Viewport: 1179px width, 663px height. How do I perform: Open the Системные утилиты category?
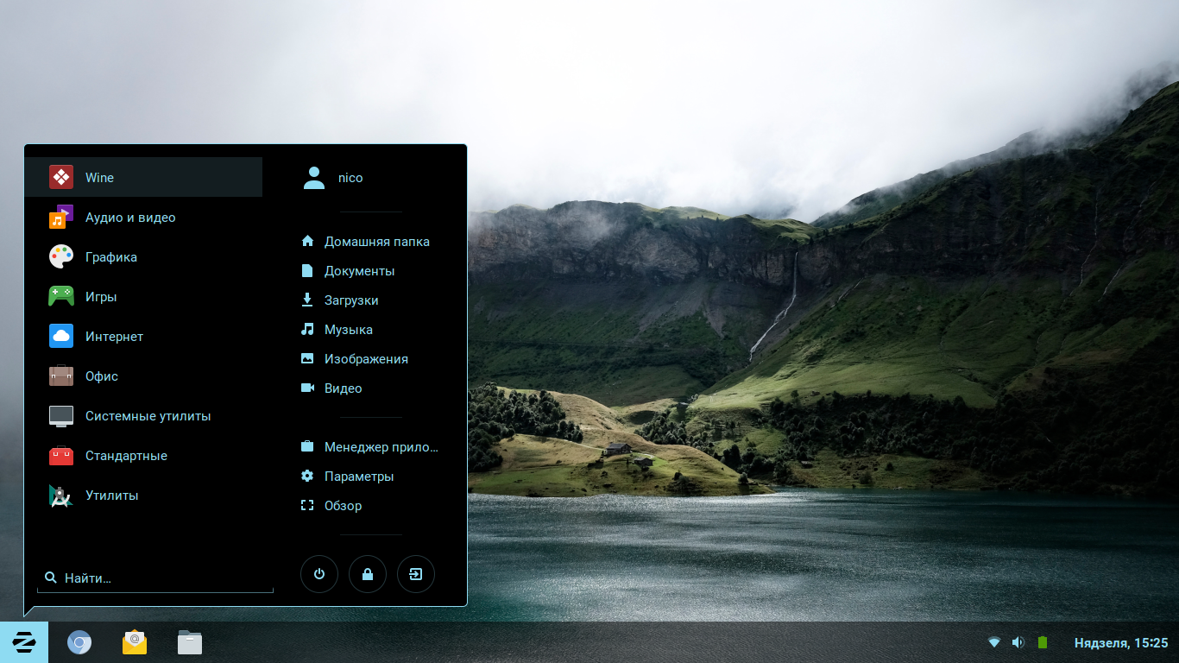pyautogui.click(x=143, y=416)
